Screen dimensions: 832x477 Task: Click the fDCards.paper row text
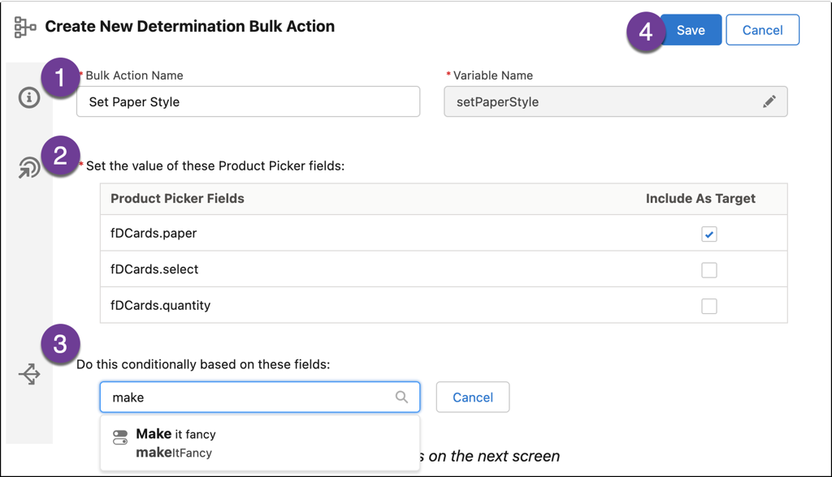[x=154, y=233]
